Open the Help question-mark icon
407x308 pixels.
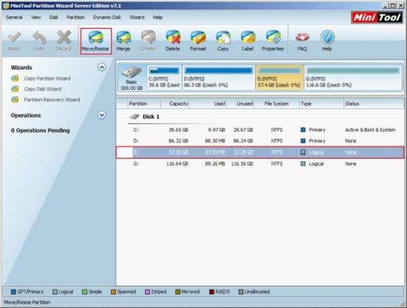click(327, 37)
